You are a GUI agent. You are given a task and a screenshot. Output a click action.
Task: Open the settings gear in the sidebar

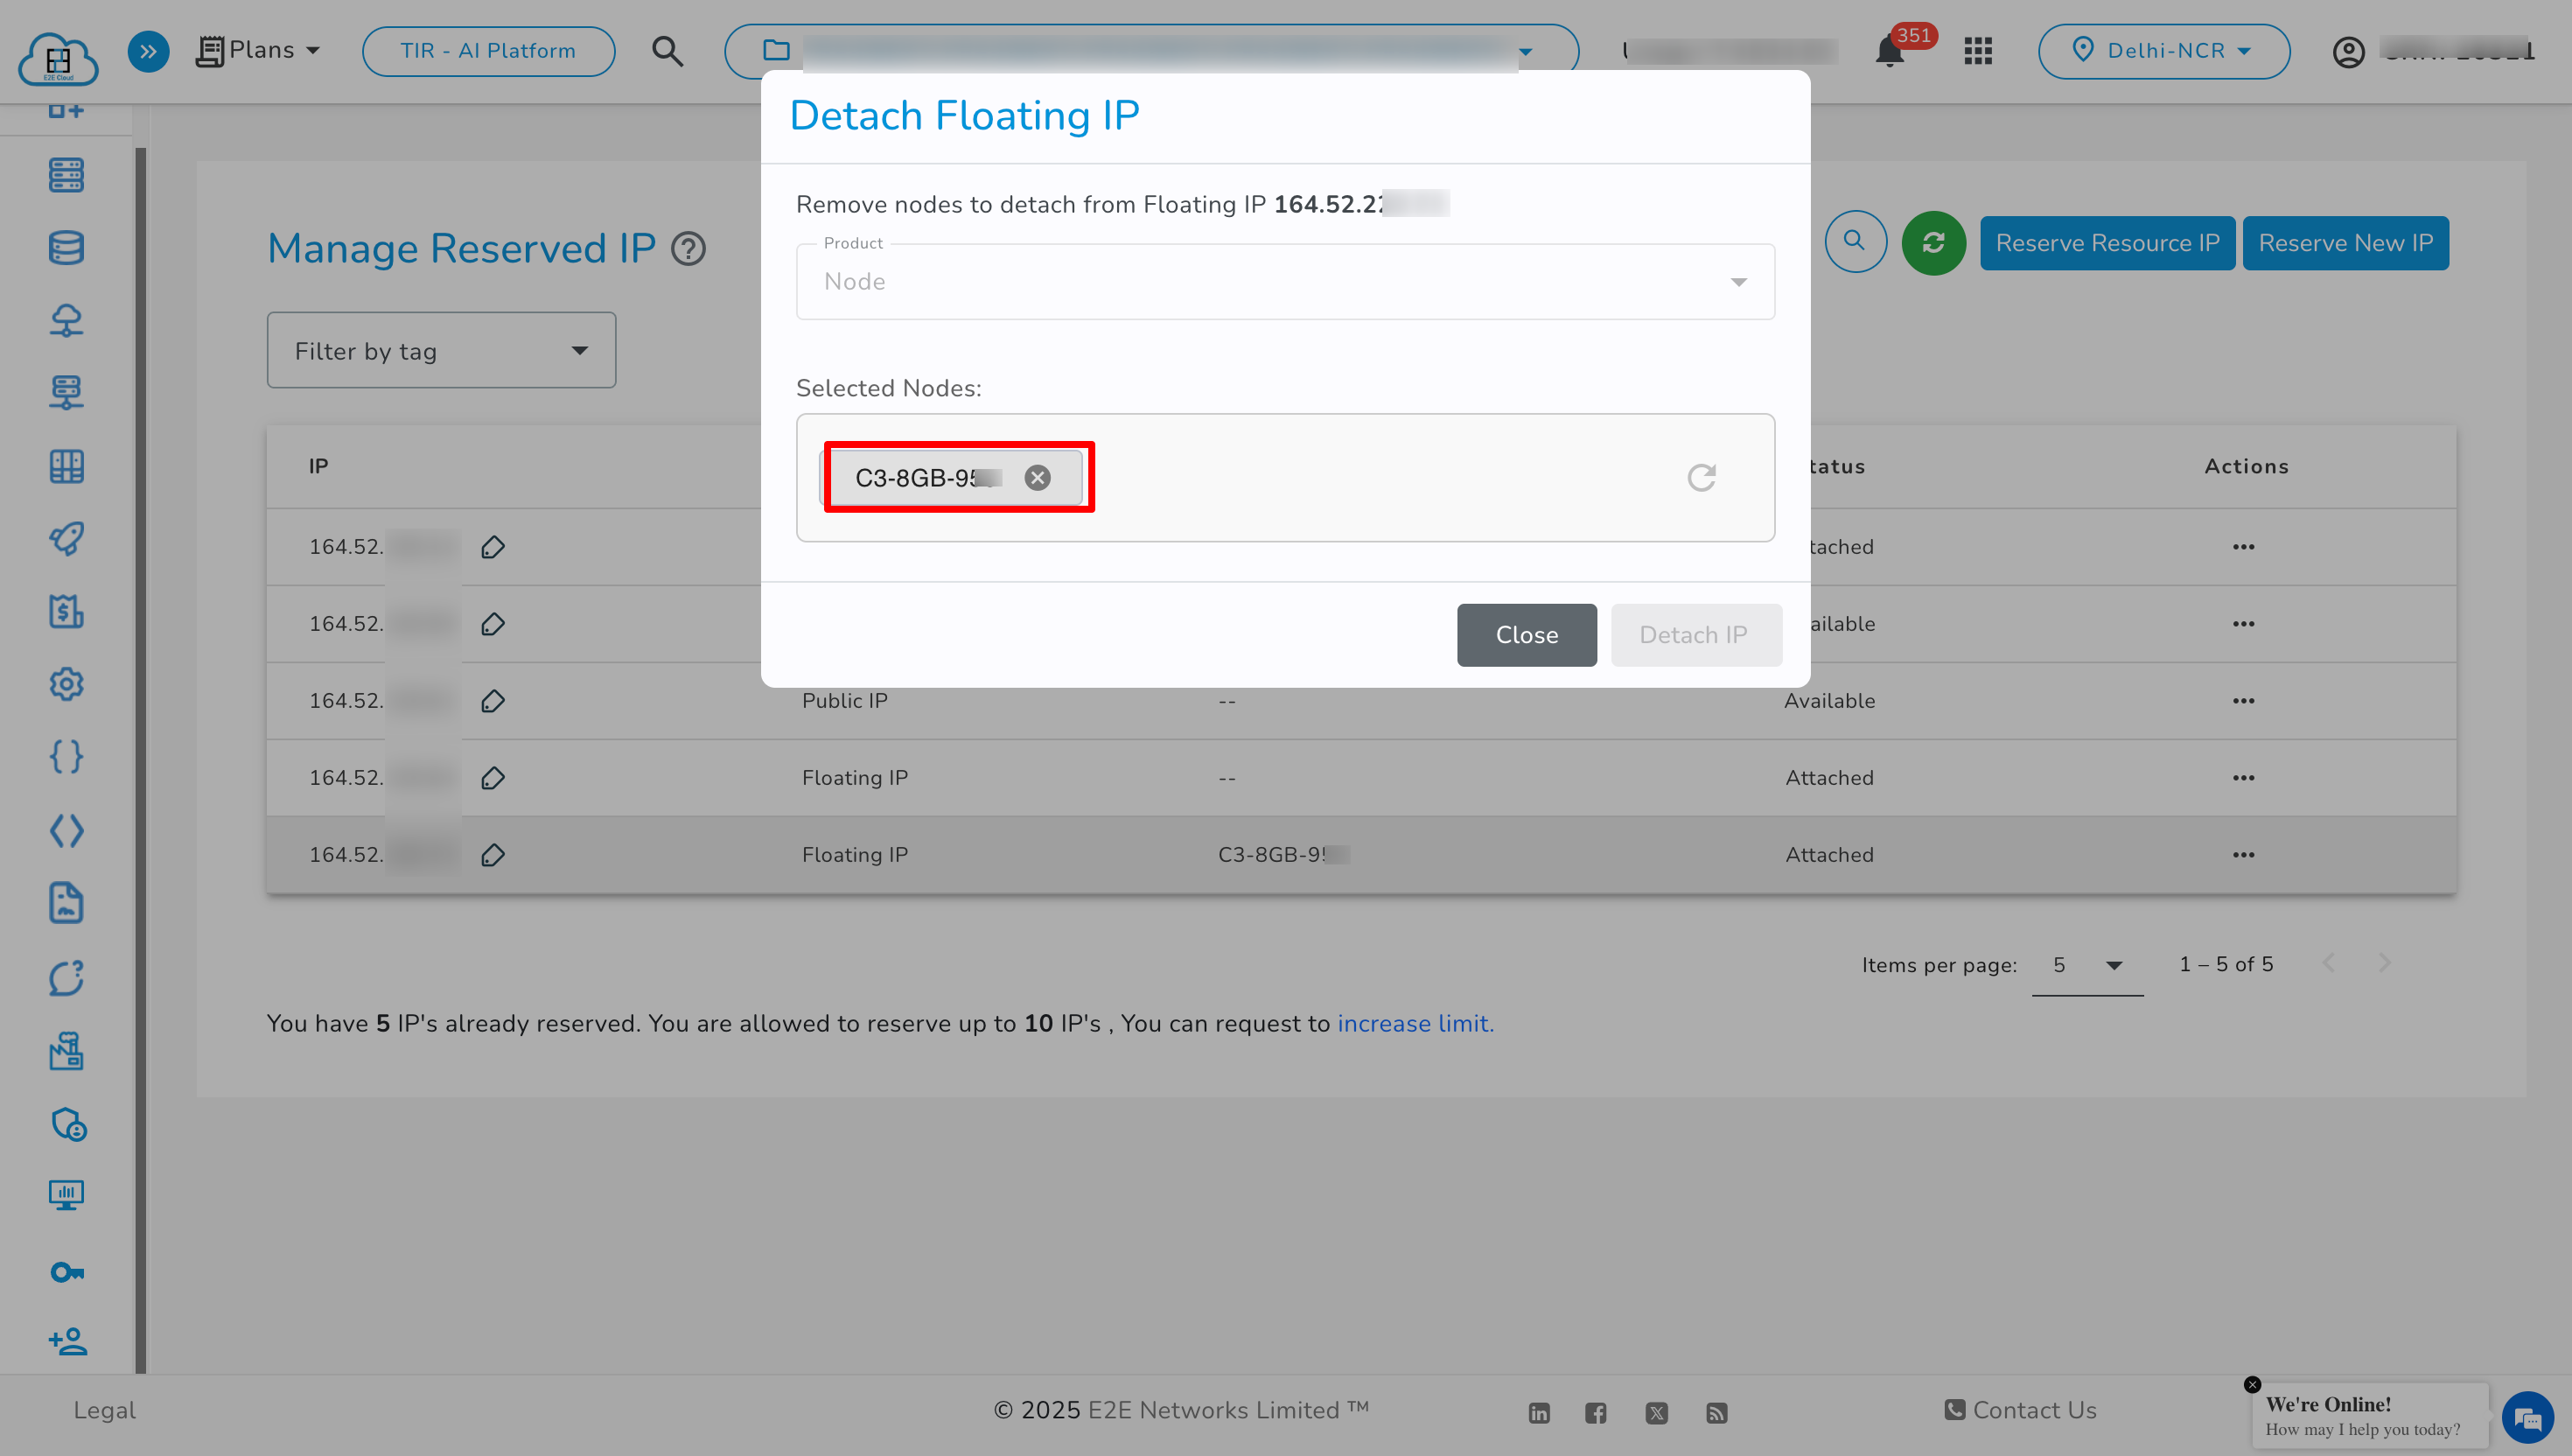tap(66, 684)
